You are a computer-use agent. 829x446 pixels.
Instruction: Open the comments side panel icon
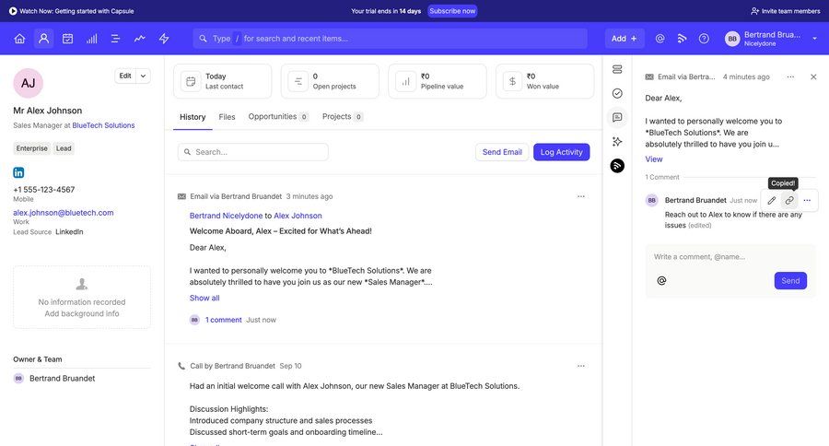(617, 117)
